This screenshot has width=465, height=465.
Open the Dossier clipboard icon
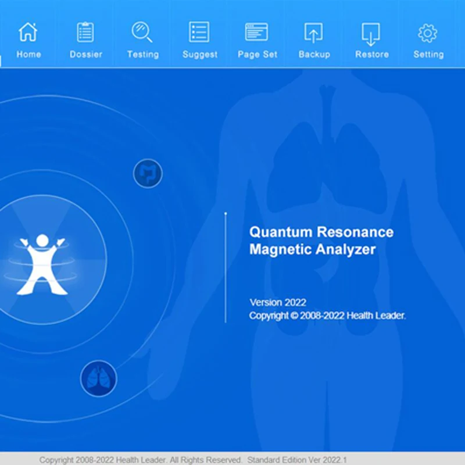point(85,34)
